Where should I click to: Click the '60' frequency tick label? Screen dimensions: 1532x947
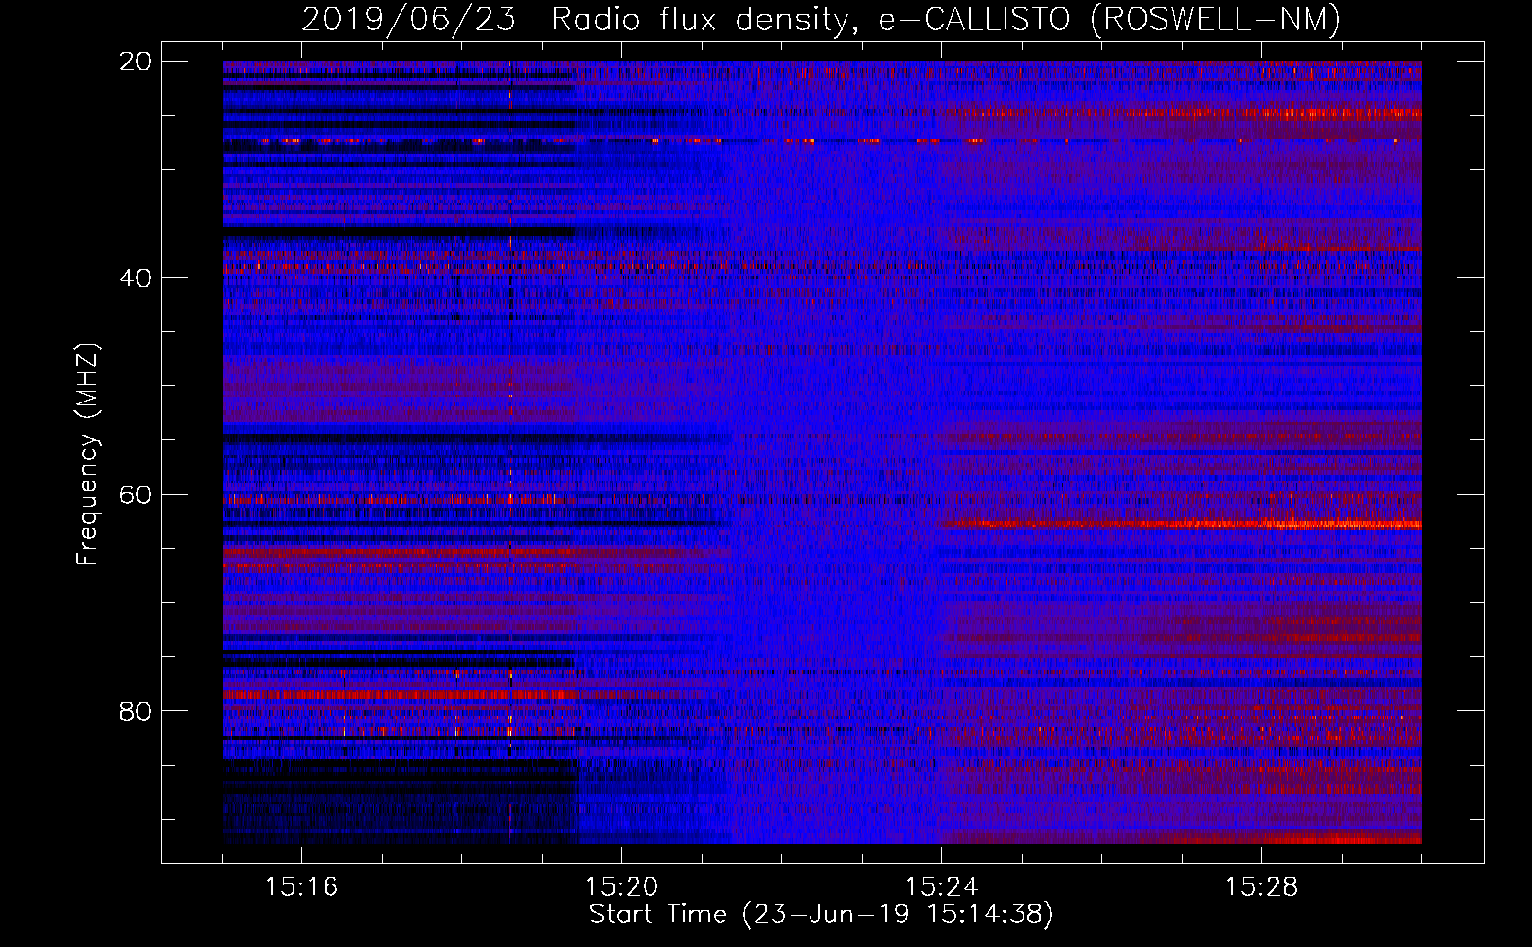point(135,495)
